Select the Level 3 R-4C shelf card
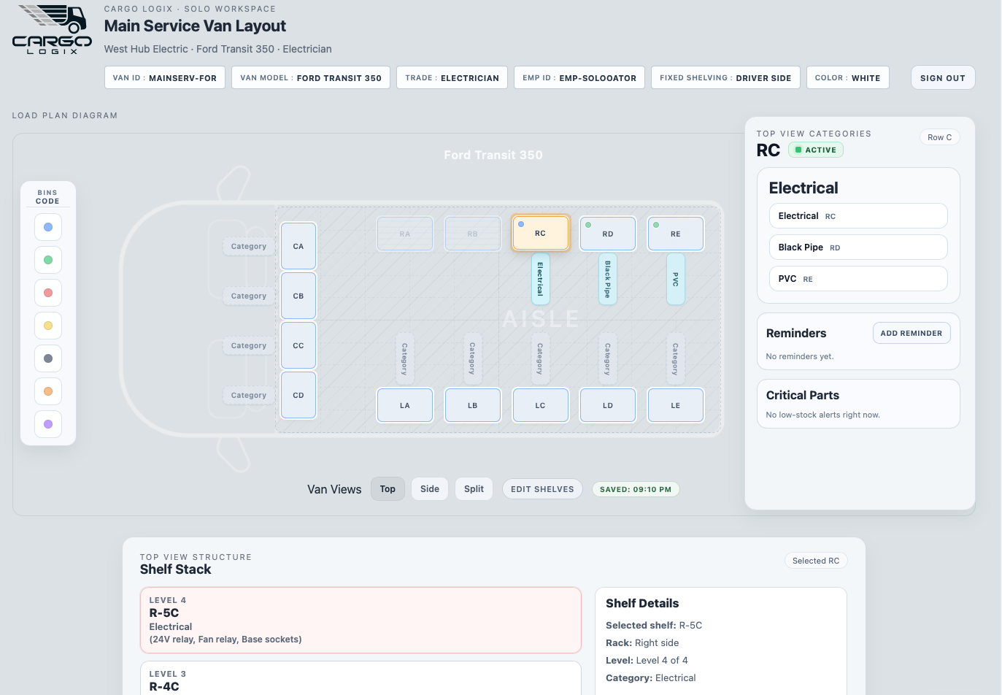The height and width of the screenshot is (695, 1002). tap(361, 678)
